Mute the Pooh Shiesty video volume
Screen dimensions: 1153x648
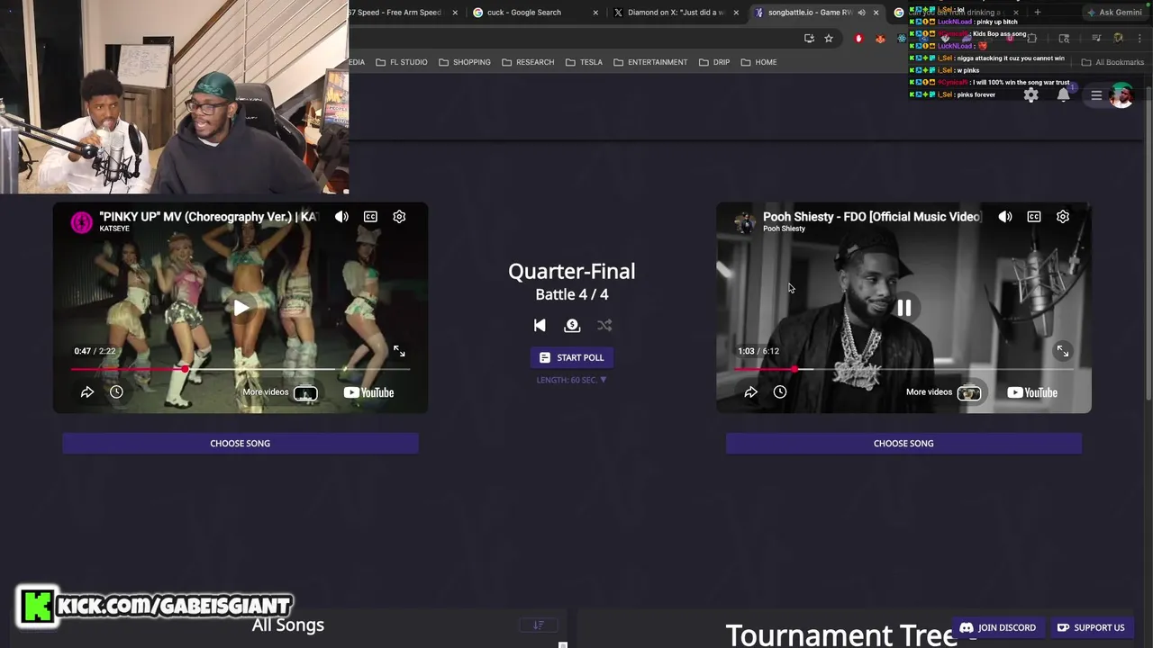1005,217
